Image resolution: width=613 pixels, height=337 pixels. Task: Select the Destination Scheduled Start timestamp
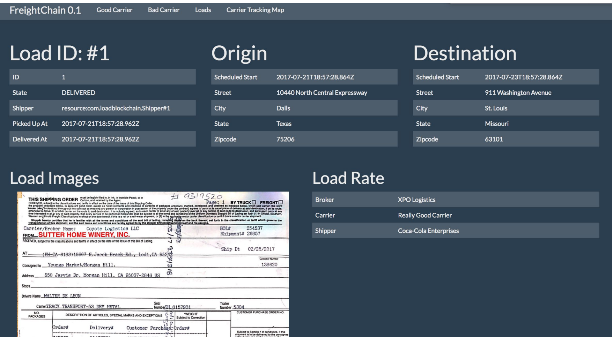[524, 77]
